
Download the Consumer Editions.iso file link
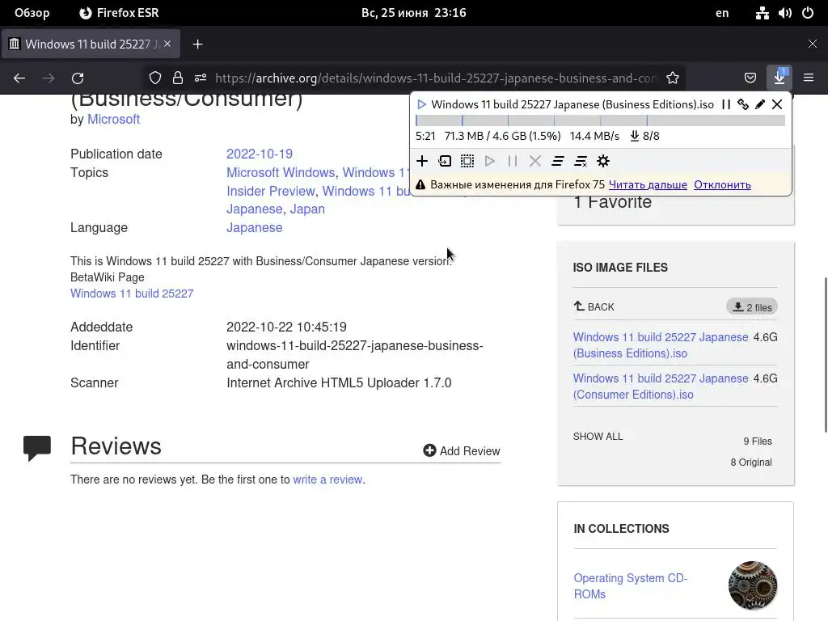tap(661, 386)
